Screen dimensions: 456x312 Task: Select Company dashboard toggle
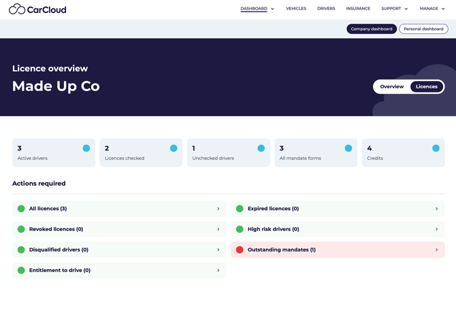pyautogui.click(x=372, y=29)
